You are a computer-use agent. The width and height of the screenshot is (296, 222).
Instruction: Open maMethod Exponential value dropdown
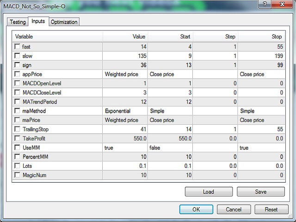124,111
